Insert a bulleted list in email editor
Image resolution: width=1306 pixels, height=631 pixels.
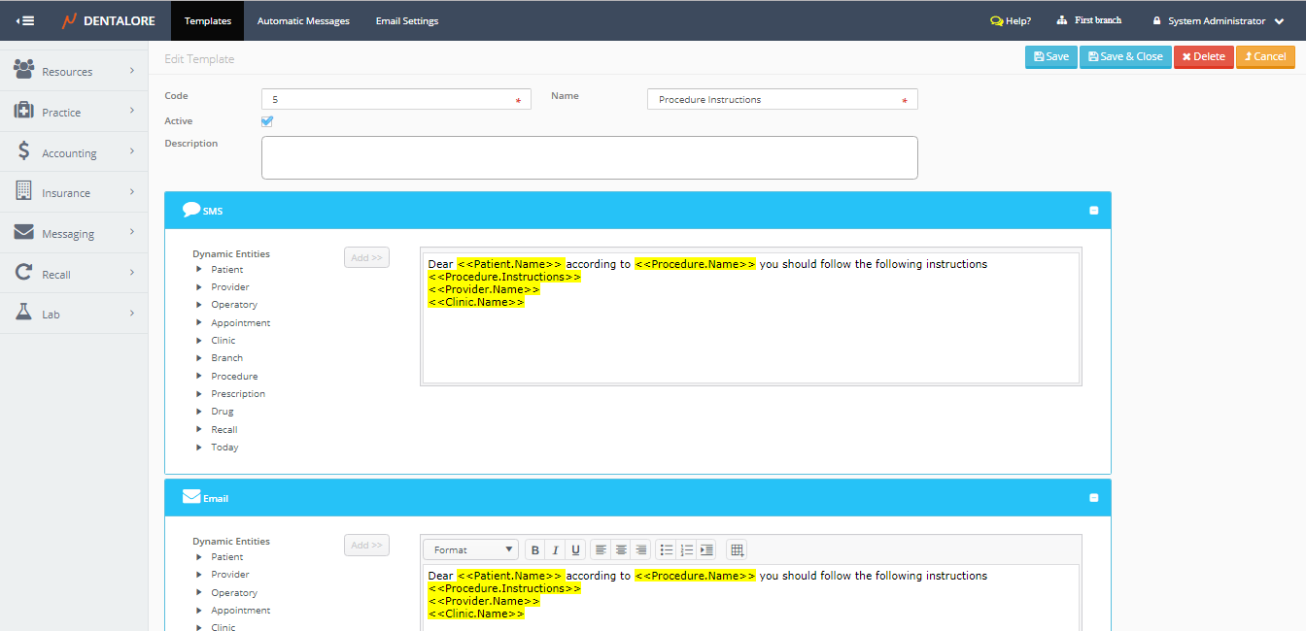click(667, 550)
